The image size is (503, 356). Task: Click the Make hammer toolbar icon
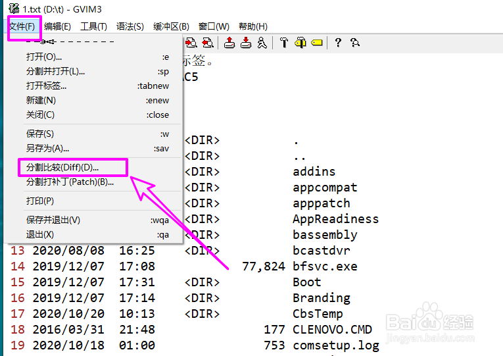click(x=284, y=42)
